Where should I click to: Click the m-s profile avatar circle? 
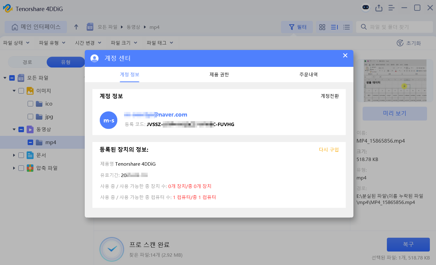pyautogui.click(x=109, y=120)
